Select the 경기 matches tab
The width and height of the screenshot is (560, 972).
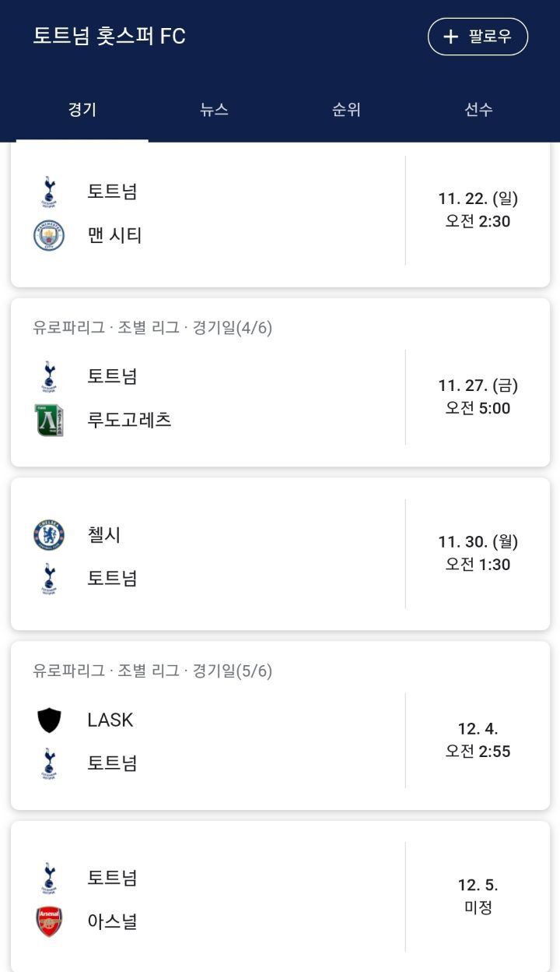tap(82, 110)
